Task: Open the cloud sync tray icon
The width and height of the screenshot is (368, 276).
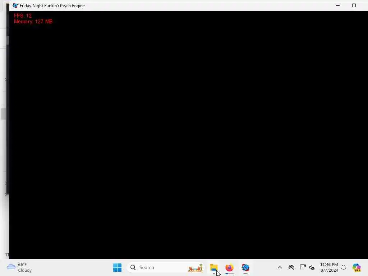Action: point(291,267)
